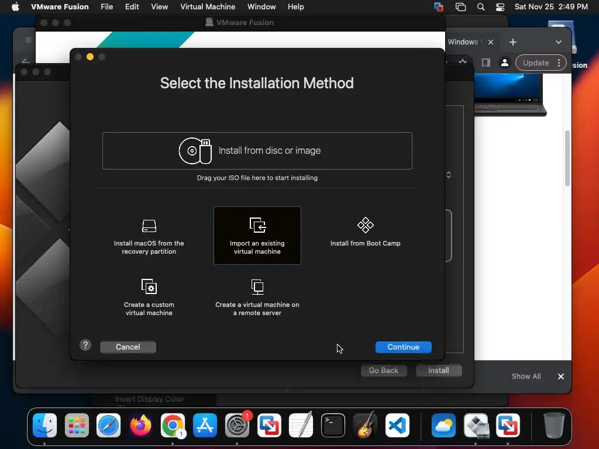Select Create a custom virtual machine

(x=149, y=298)
